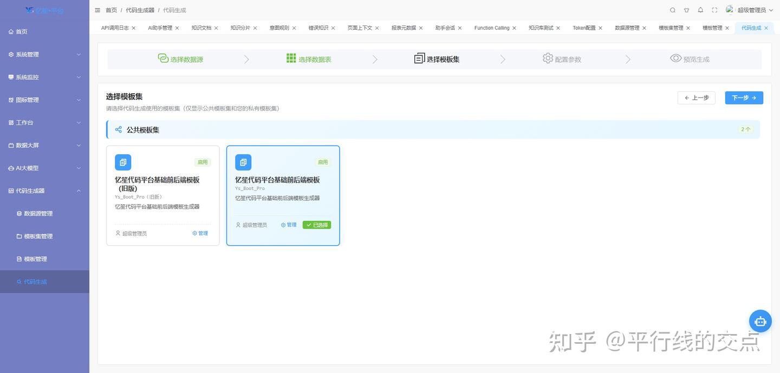Go to the 选择数据表 step
Screen dimensions: 780x373
[x=309, y=59]
